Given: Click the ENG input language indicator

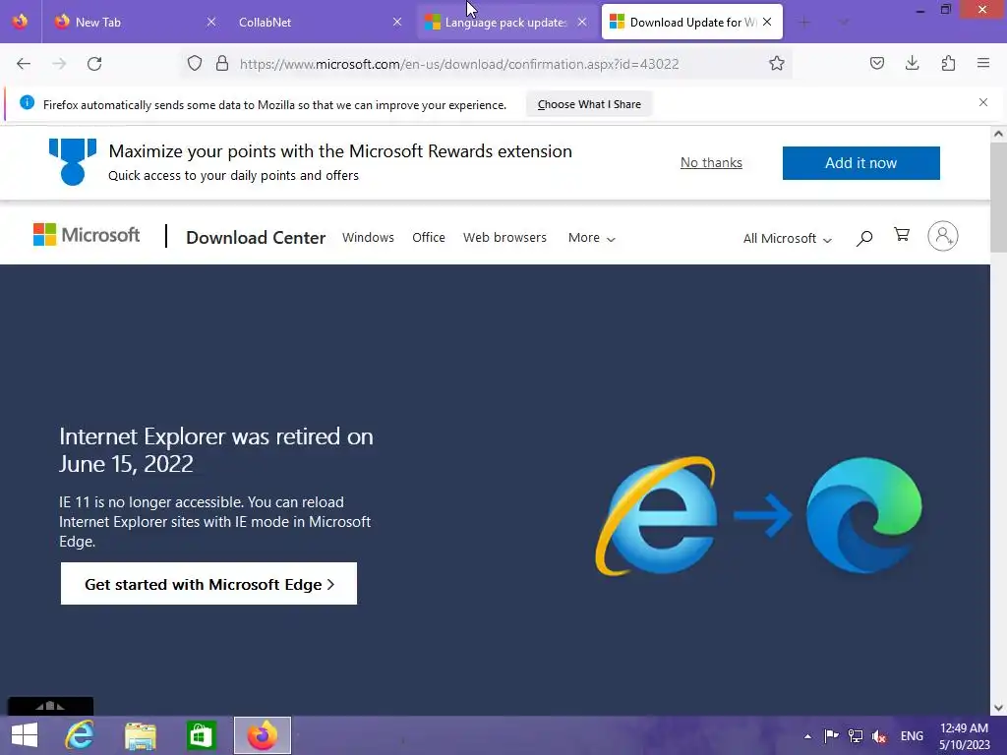Looking at the screenshot, I should coord(912,735).
